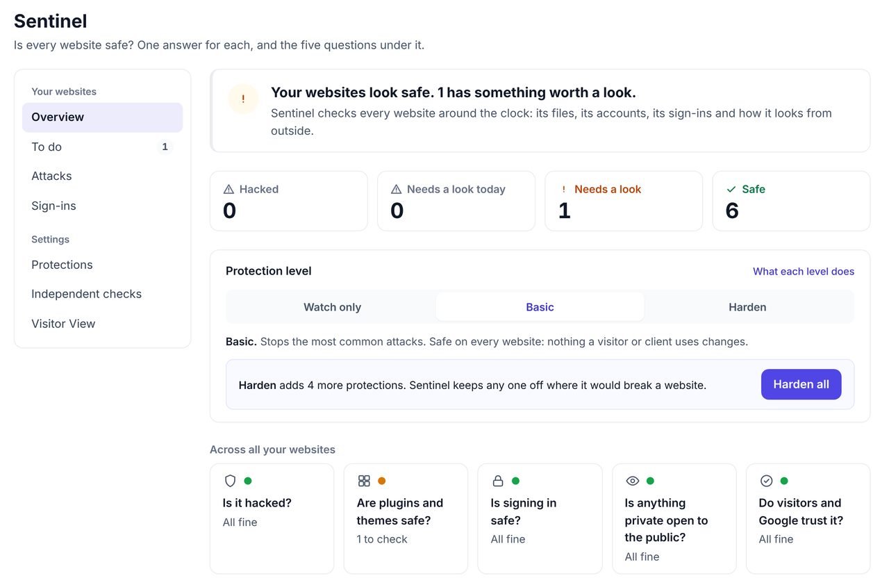Screen dimensions: 889x585
Task: Click the To do badge showing 1
Action: pos(165,147)
